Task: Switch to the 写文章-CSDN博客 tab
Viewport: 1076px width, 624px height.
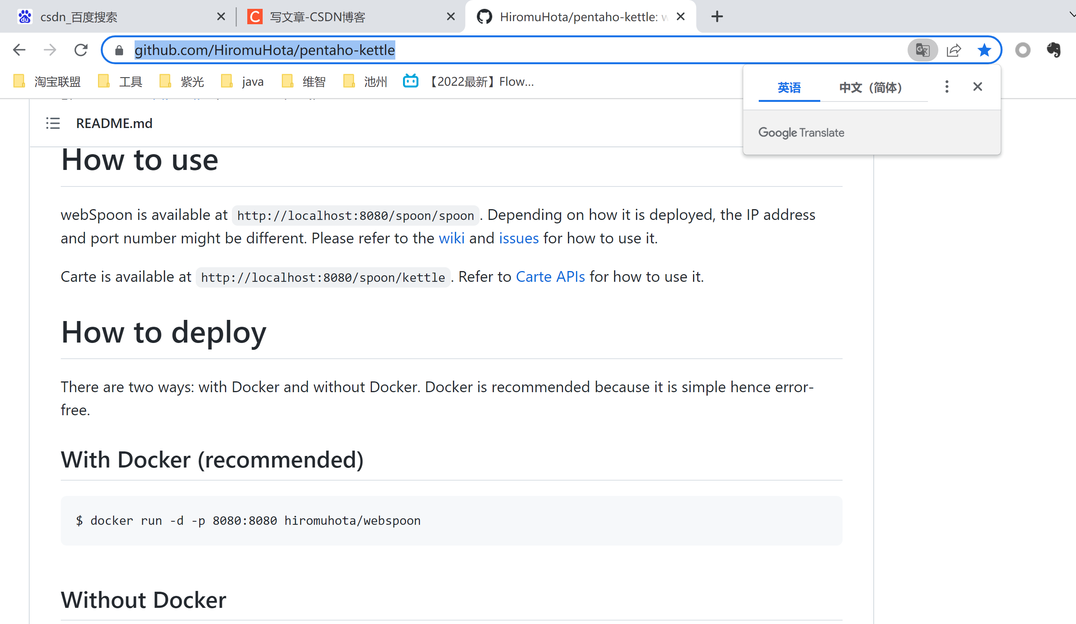Action: tap(350, 17)
